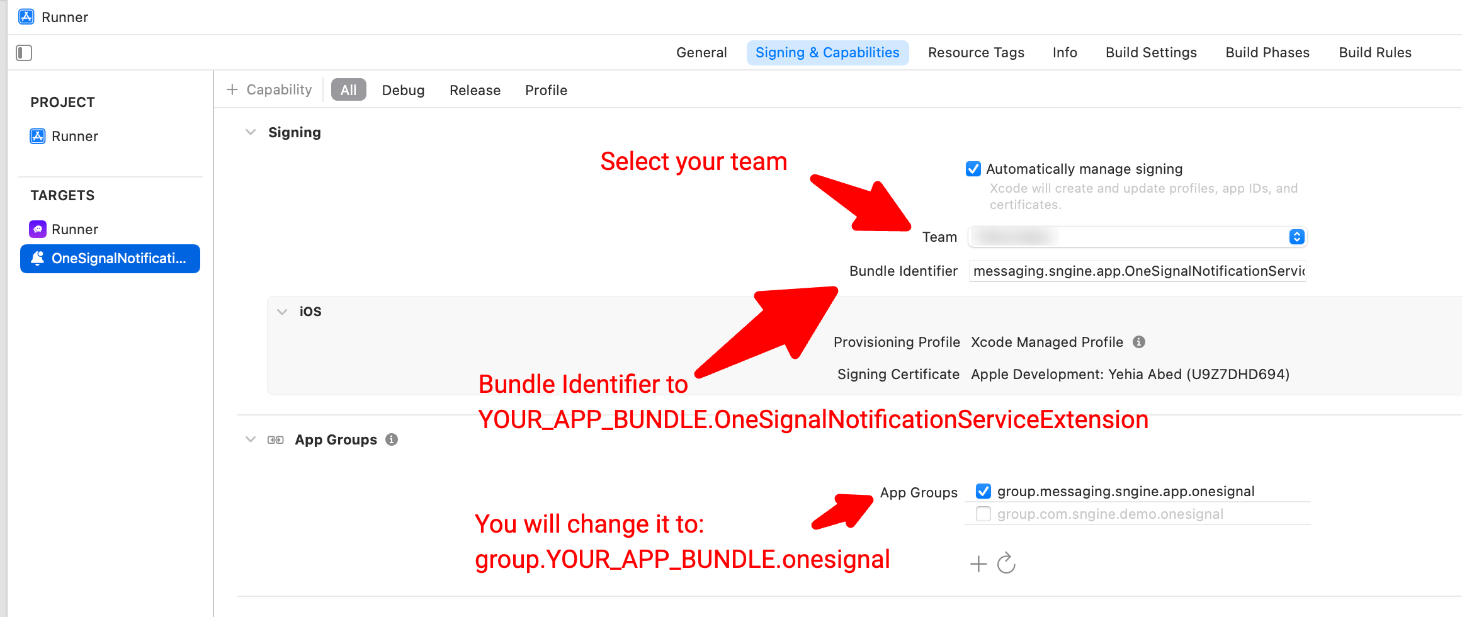Click the Capability add button label
This screenshot has height=617, width=1462.
pos(279,90)
